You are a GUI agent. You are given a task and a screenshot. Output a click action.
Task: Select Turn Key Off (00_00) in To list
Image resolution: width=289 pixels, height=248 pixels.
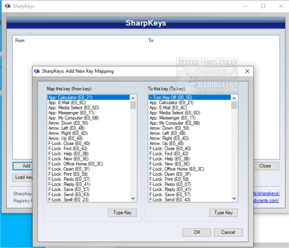pos(190,98)
